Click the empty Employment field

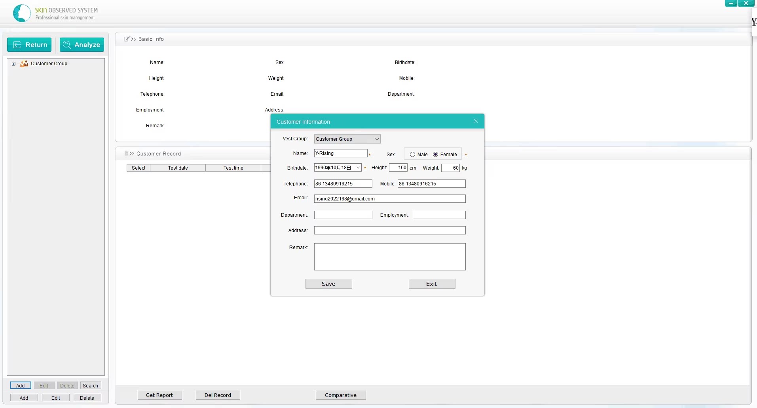coord(439,215)
